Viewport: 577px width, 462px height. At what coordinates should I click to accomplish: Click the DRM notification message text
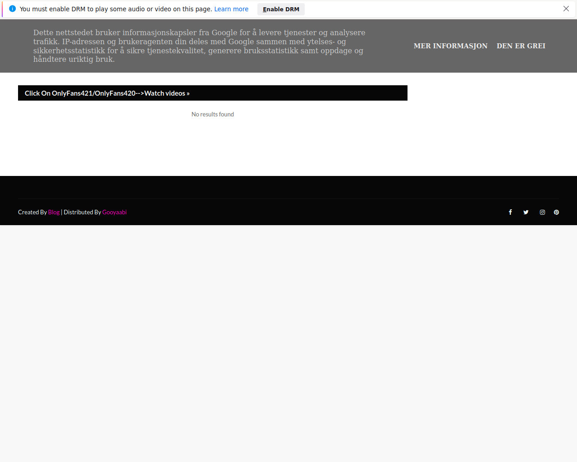coord(116,9)
